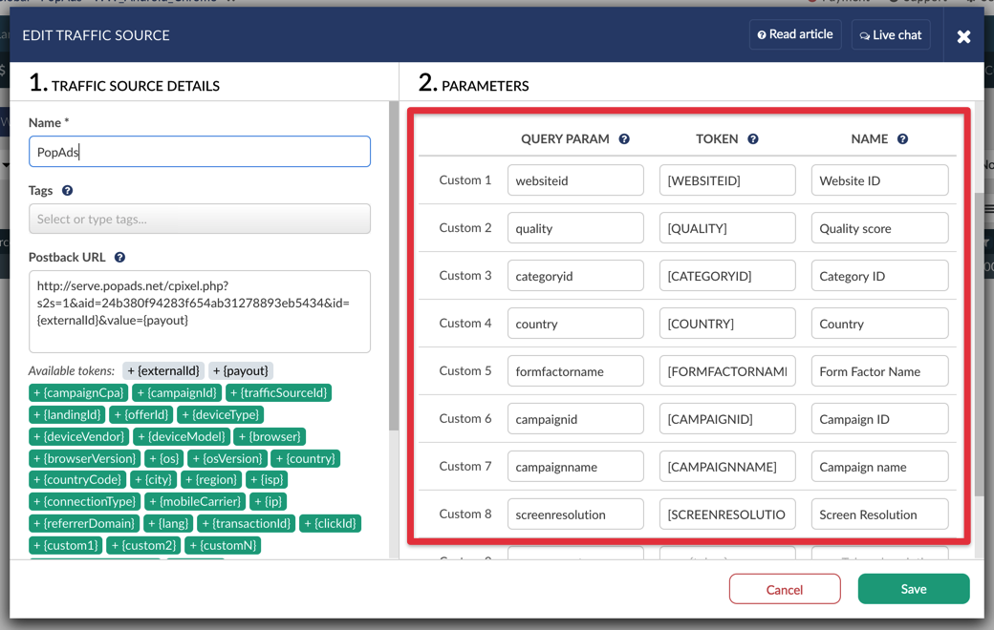The width and height of the screenshot is (994, 630).
Task: Click the Tags help question-mark icon
Action: [x=67, y=191]
